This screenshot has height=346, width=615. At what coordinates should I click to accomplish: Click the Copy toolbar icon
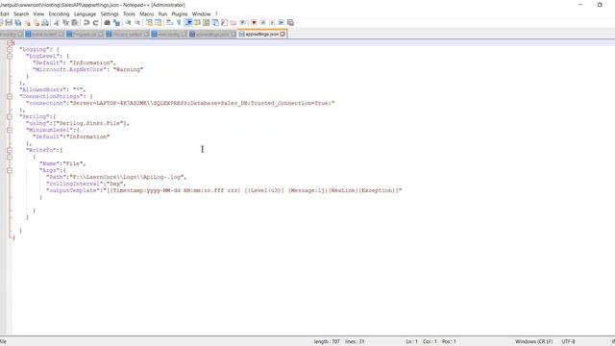coord(65,23)
